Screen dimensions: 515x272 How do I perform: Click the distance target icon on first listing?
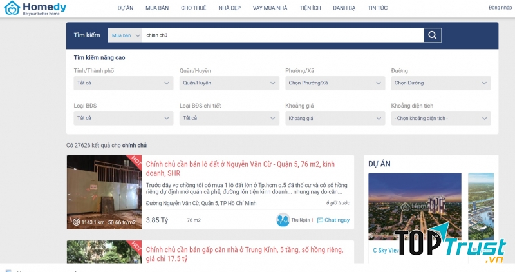[x=76, y=222]
